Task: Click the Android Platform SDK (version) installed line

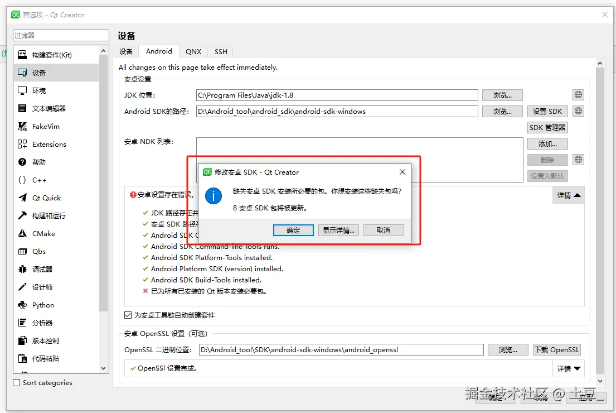Action: [x=217, y=268]
